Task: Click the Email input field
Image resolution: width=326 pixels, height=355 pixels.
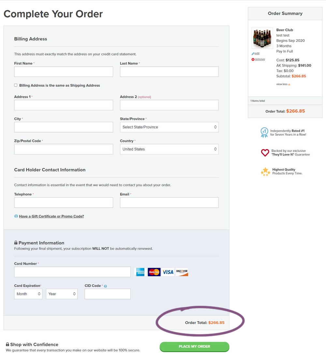Action: tap(169, 203)
